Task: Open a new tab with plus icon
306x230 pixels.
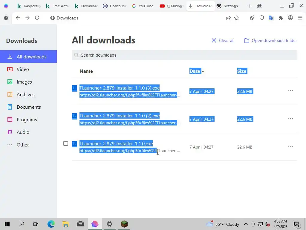Action: [x=250, y=6]
